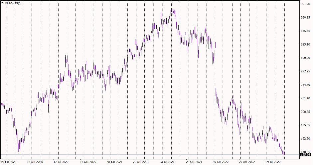Select the current price label 135.64
313x165 pixels.
click(305, 155)
